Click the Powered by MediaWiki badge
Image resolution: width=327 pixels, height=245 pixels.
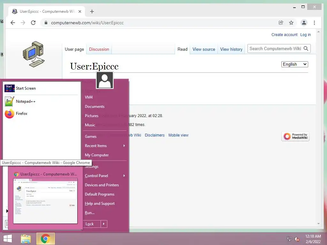point(295,136)
